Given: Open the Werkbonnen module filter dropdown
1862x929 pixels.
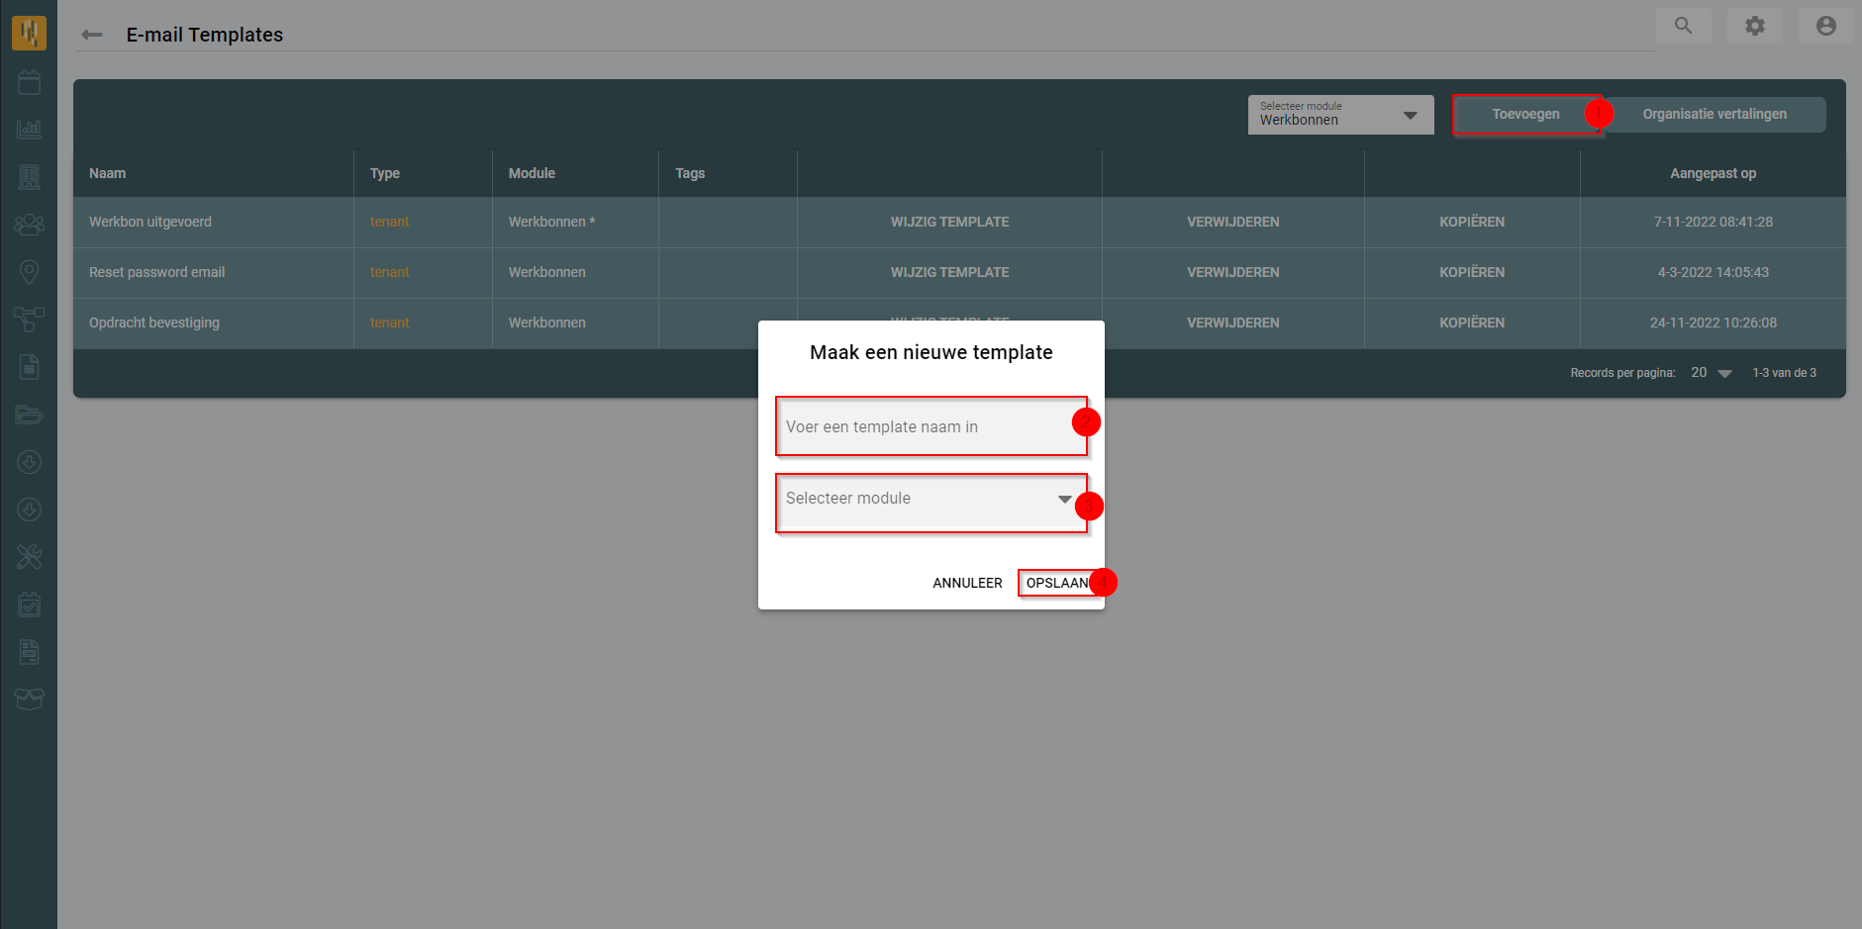Looking at the screenshot, I should (1339, 115).
